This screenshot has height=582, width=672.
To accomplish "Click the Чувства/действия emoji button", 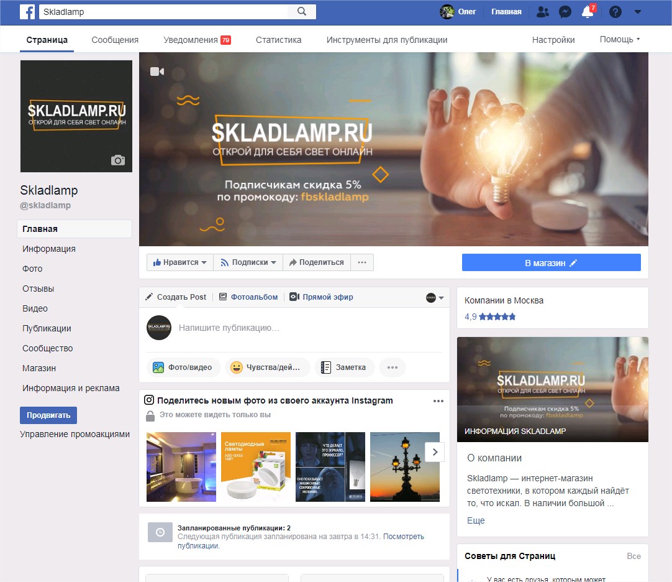I will [x=268, y=367].
